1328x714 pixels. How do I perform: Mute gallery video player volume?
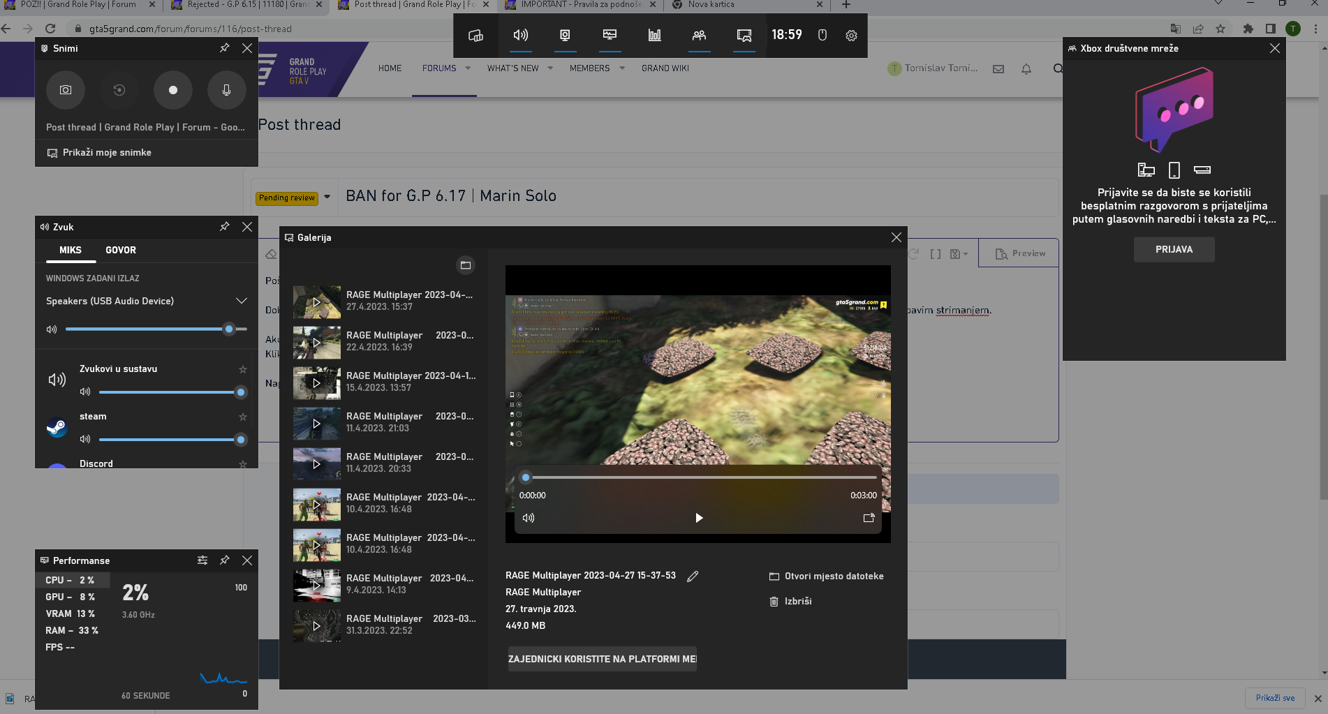[x=529, y=518]
